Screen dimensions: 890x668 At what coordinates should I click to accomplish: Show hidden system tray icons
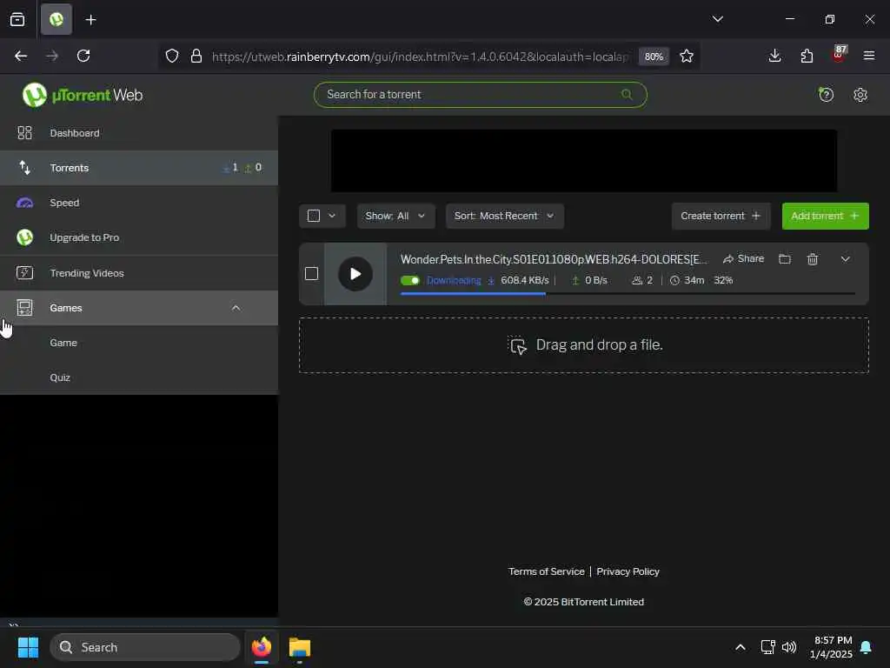(x=741, y=647)
